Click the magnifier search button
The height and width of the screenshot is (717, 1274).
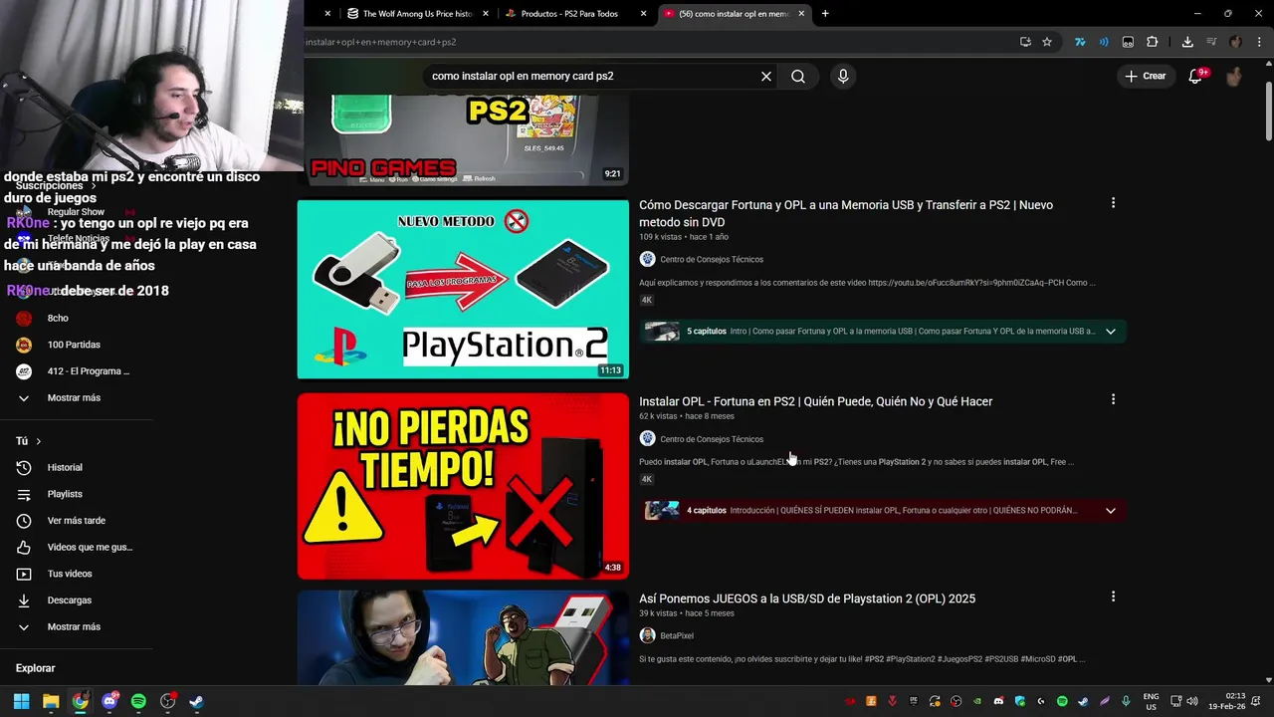798,76
